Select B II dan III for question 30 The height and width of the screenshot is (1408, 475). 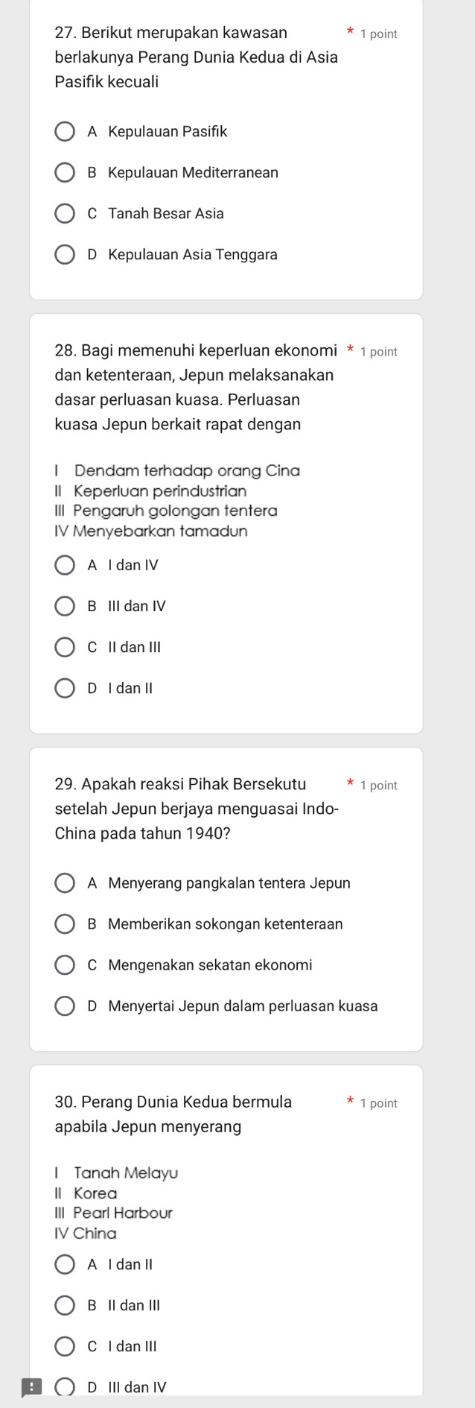[x=66, y=1305]
